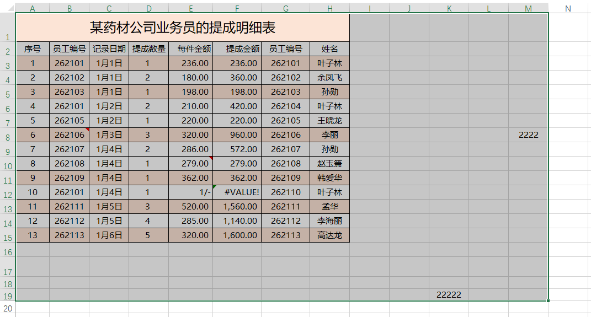Click amount cell 572.00
This screenshot has height=317, width=591.
point(237,149)
